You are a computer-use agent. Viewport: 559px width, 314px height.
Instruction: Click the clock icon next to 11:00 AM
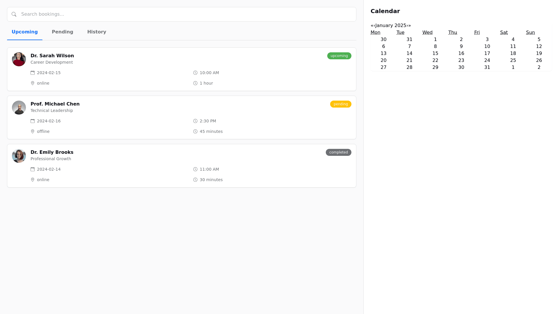point(195,169)
